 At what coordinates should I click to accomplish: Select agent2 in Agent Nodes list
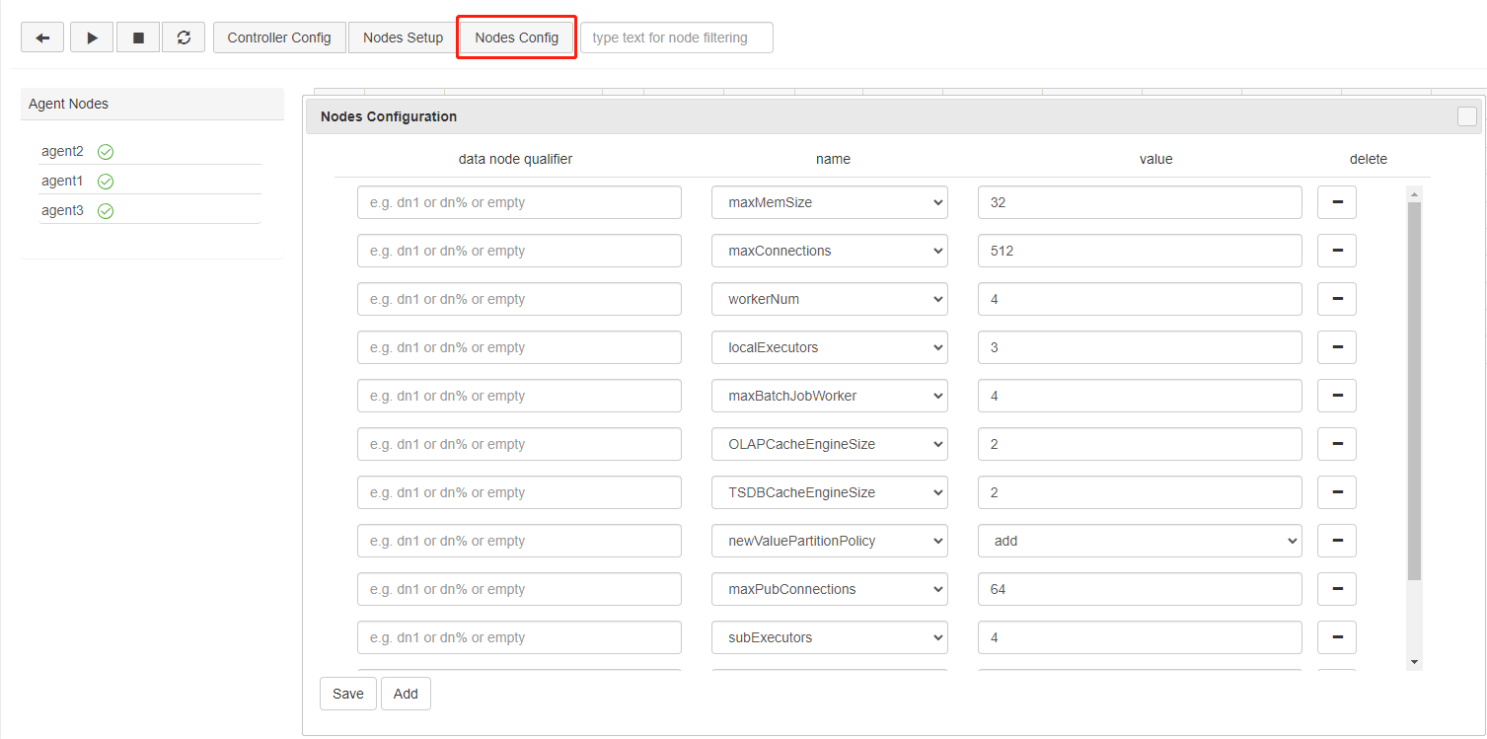[x=62, y=151]
